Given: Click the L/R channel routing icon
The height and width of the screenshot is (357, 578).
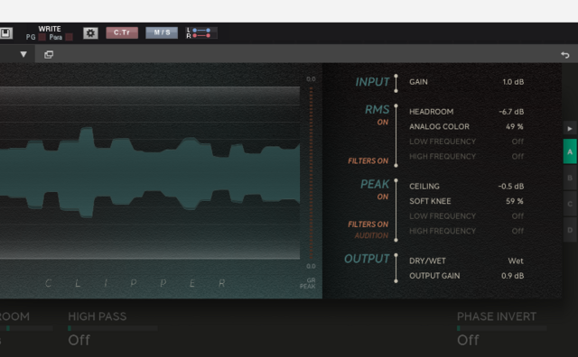Looking at the screenshot, I should [x=201, y=32].
